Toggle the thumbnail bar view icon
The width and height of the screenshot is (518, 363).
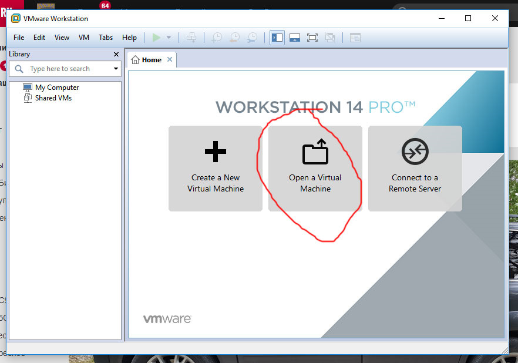pos(295,38)
